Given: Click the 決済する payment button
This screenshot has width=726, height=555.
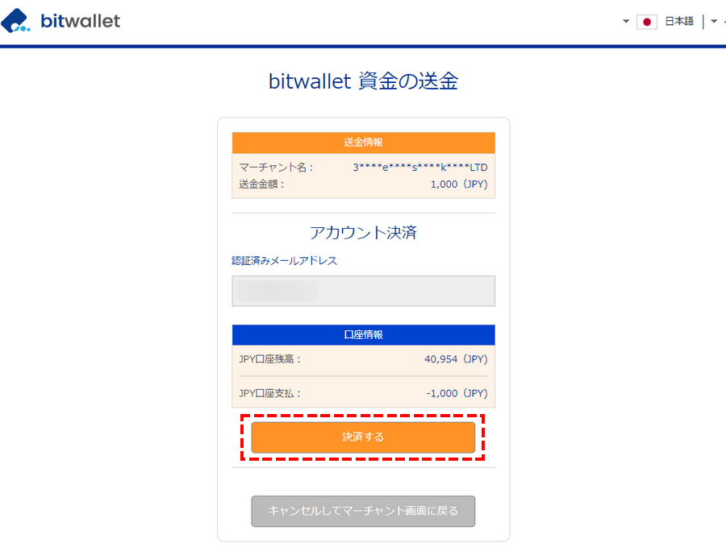Looking at the screenshot, I should [x=363, y=437].
